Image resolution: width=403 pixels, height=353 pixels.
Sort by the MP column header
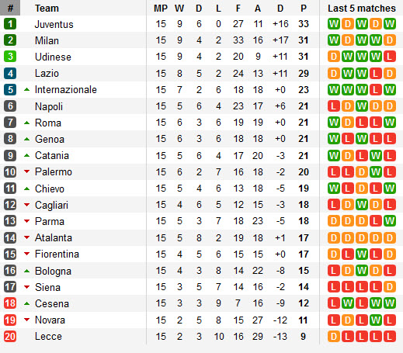click(161, 9)
